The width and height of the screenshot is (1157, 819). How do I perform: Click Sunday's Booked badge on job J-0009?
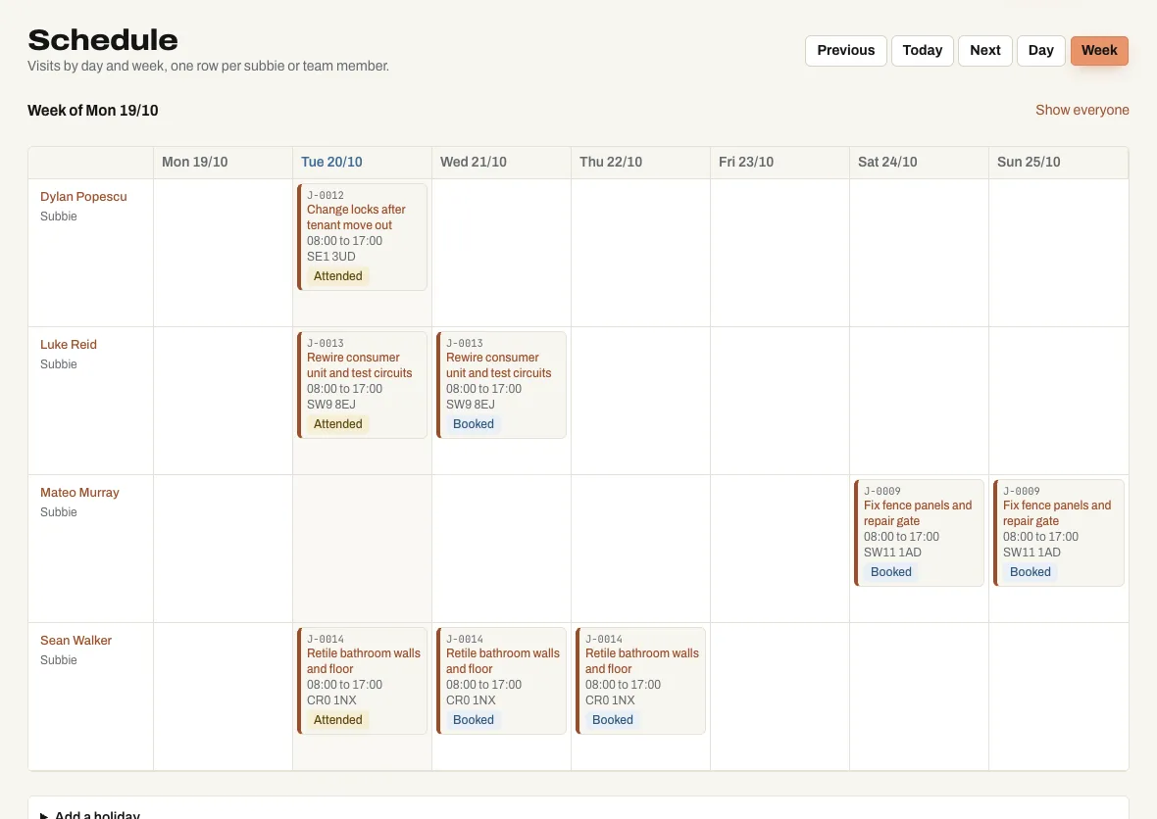pos(1031,572)
